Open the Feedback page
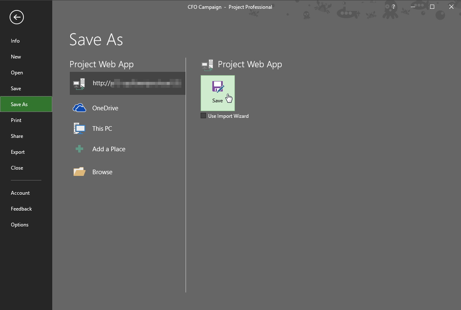461x310 pixels. pyautogui.click(x=26, y=208)
